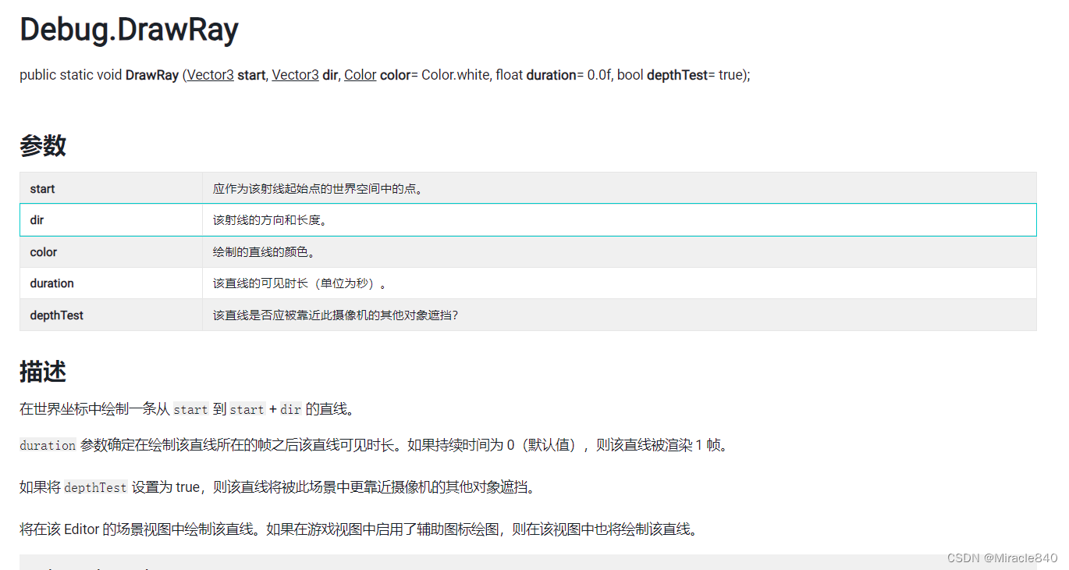Click the start code snippet in the description
Viewport: 1069px width, 570px height.
point(191,409)
